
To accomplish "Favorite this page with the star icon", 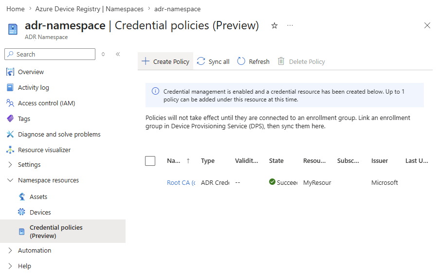I will coord(274,26).
